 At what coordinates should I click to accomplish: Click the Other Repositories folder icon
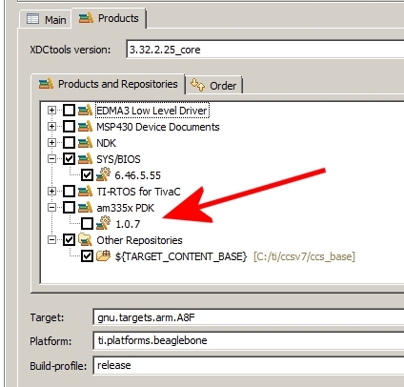click(x=85, y=240)
